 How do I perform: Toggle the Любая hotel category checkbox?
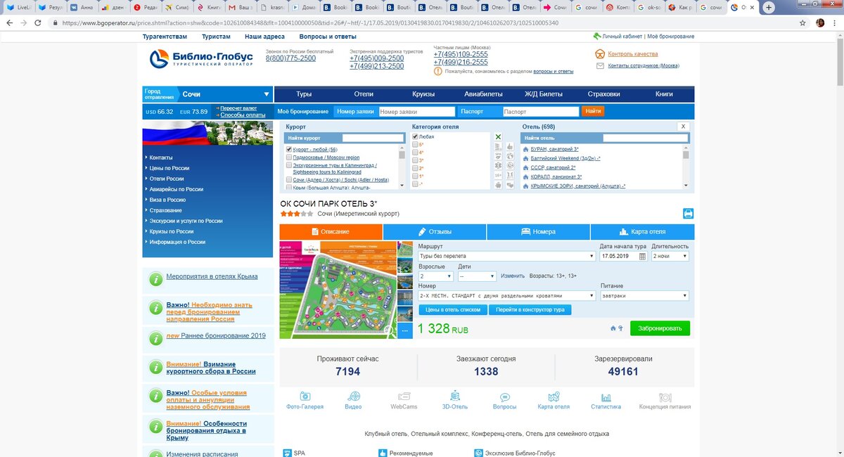[x=415, y=137]
